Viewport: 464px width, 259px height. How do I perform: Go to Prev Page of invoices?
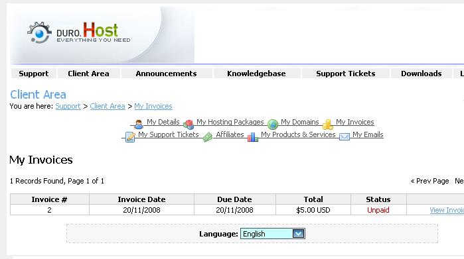pos(429,181)
